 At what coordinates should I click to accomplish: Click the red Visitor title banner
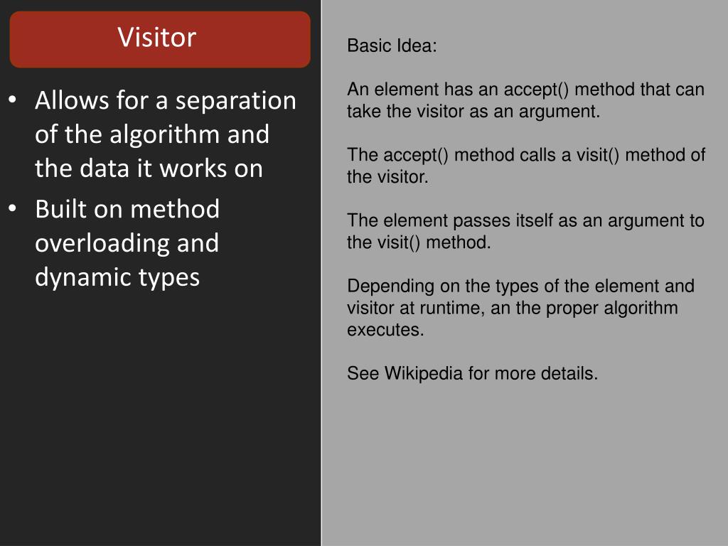tap(160, 40)
